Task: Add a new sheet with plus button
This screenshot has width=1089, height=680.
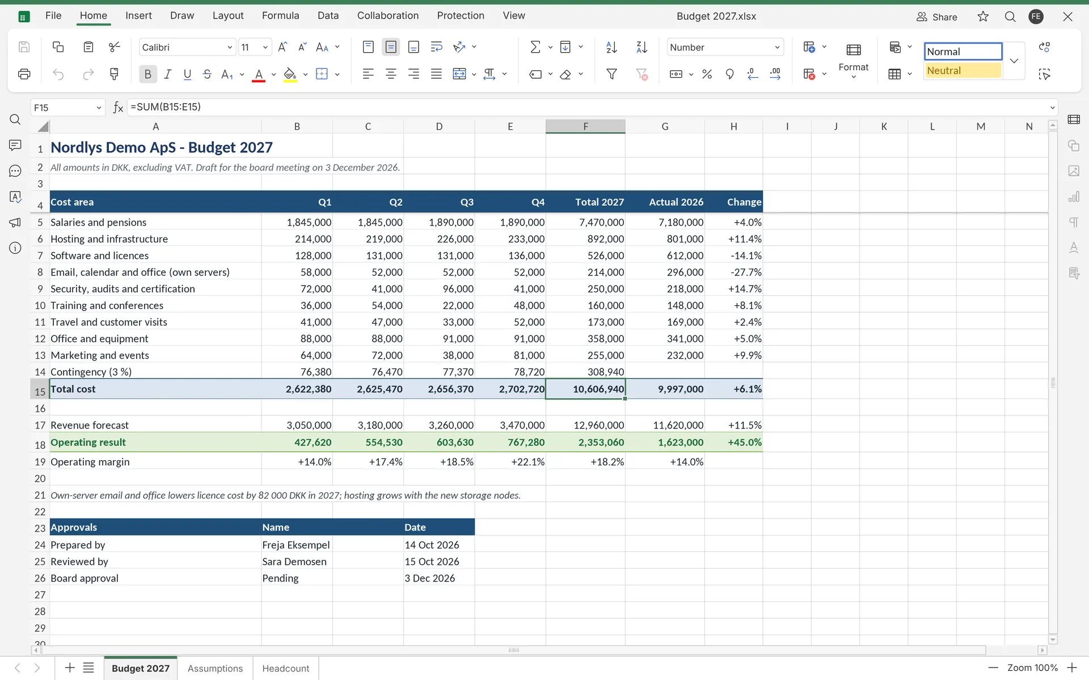Action: [x=69, y=668]
